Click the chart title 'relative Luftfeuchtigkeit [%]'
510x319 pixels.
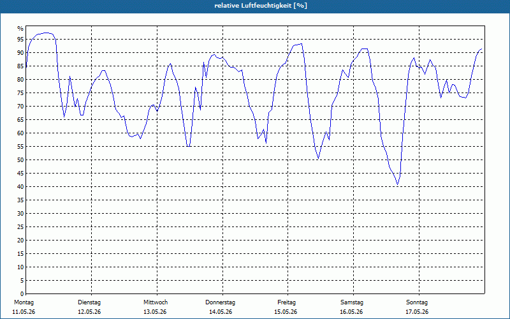pos(261,6)
